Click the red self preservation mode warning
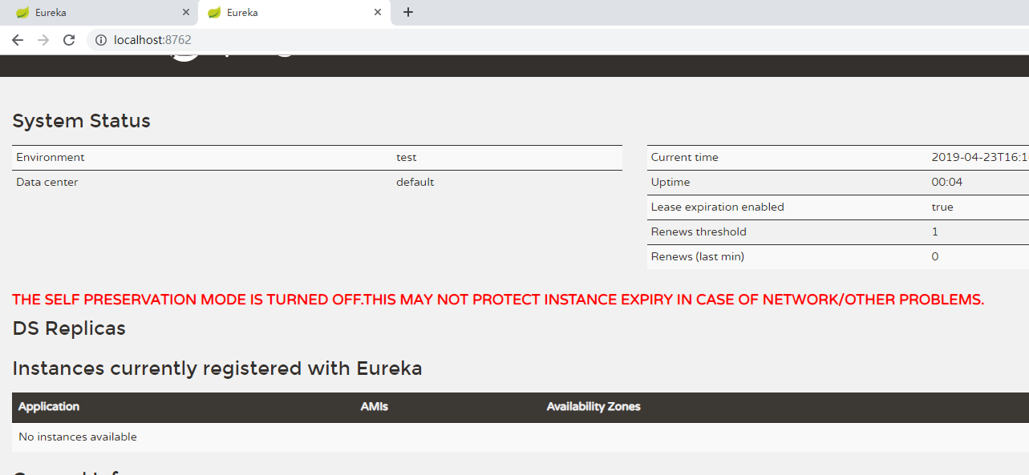The image size is (1029, 475). tap(498, 300)
